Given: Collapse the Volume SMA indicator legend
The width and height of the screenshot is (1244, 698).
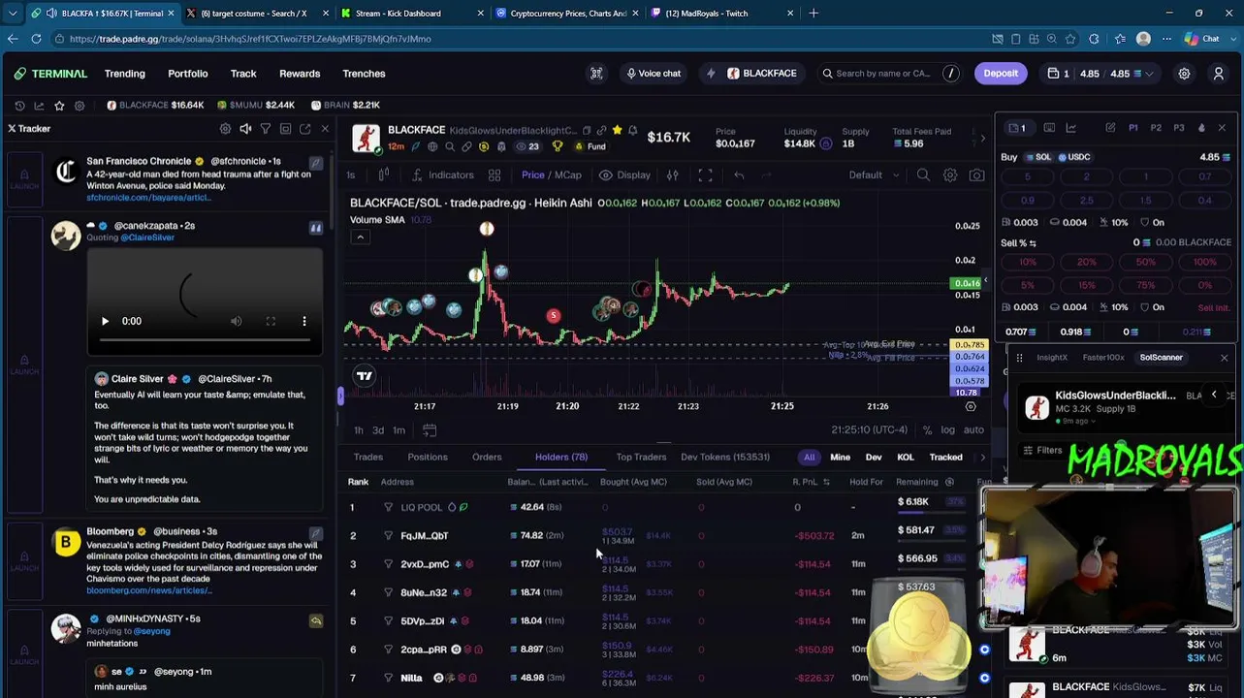Looking at the screenshot, I should click(x=360, y=238).
